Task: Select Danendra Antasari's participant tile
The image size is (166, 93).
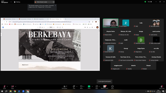Action: pyautogui.click(x=141, y=40)
